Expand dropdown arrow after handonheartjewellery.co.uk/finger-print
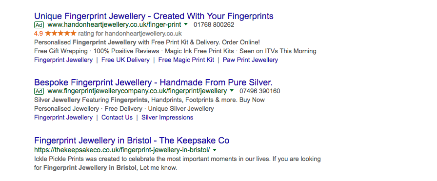Image resolution: width=437 pixels, height=181 pixels. (x=186, y=24)
